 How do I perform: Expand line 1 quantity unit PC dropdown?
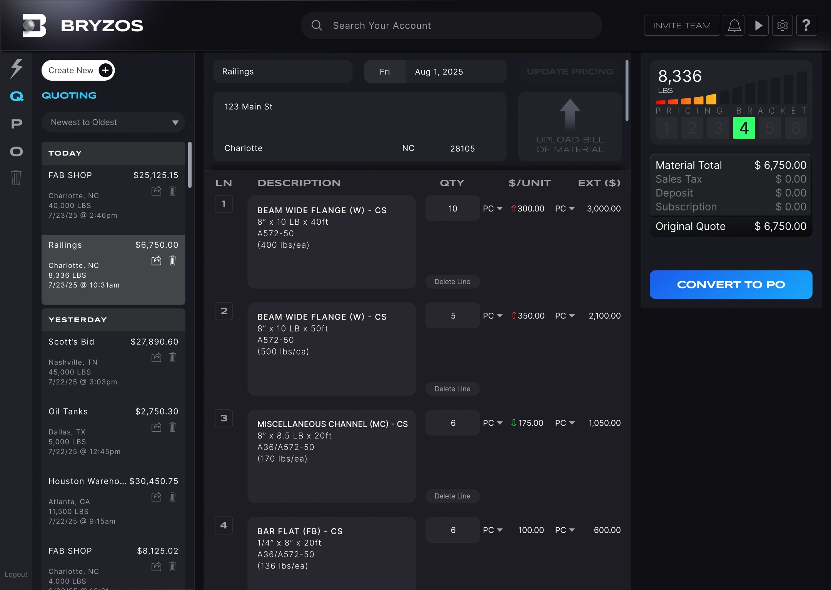[x=493, y=209]
